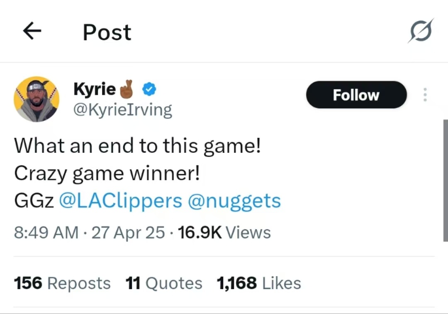Screen dimensions: 448x314
Task: Click the crossed fingers emoji beside Kyrie
Action: pos(126,89)
